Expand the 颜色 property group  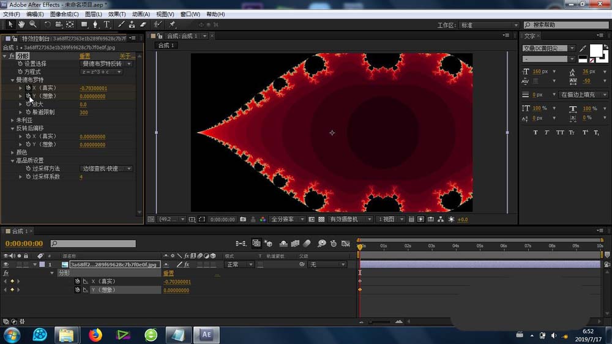click(12, 152)
